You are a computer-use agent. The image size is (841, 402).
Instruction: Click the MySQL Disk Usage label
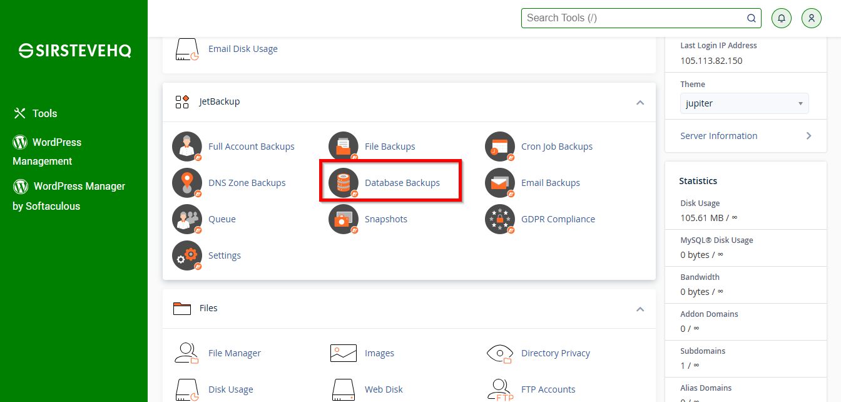pos(716,240)
